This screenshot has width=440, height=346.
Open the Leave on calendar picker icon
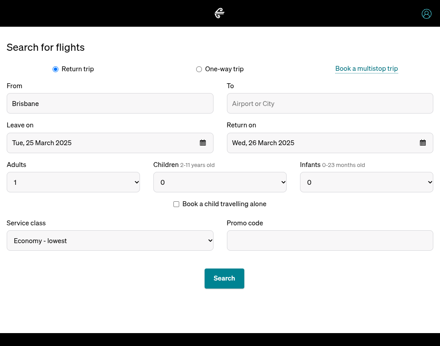point(202,142)
